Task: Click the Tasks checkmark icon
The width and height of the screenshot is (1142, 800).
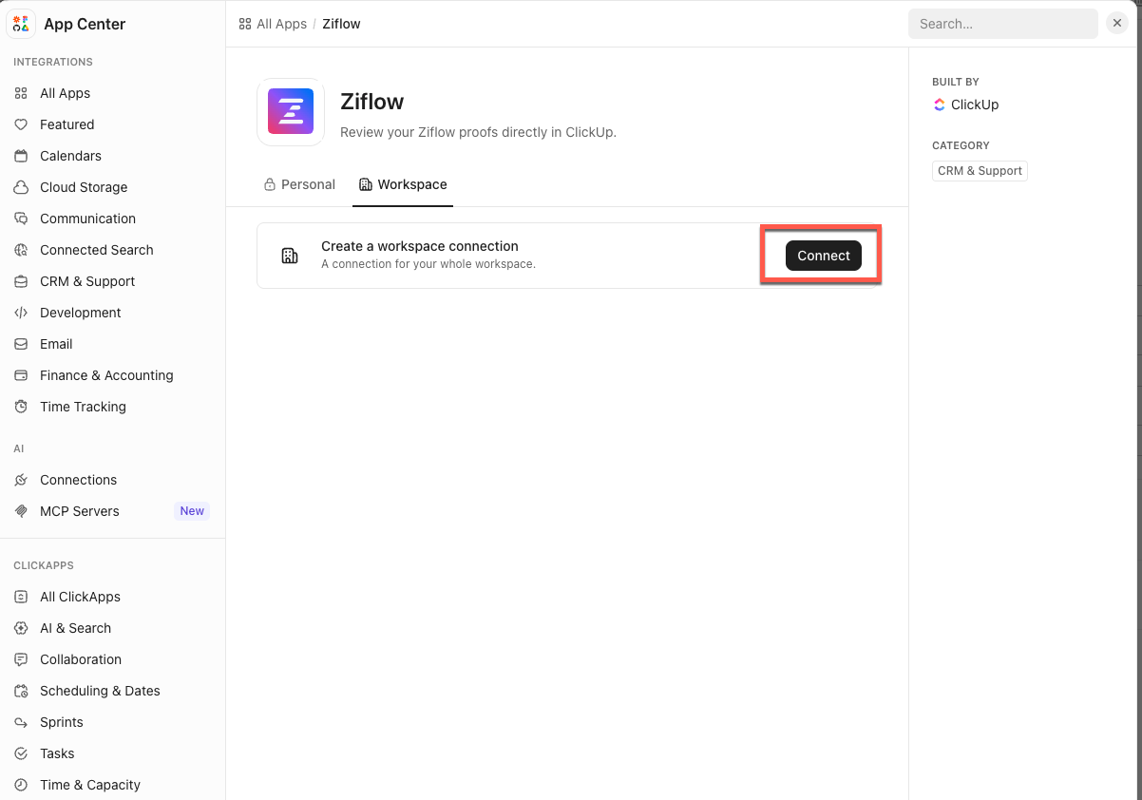Action: 21,753
